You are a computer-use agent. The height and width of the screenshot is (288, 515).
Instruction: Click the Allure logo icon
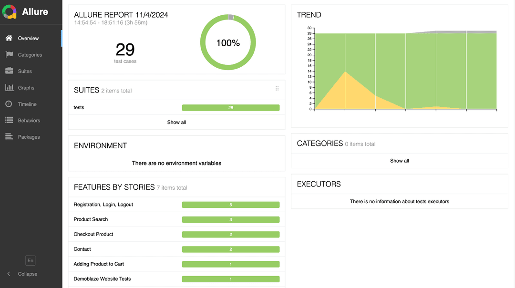click(x=9, y=12)
